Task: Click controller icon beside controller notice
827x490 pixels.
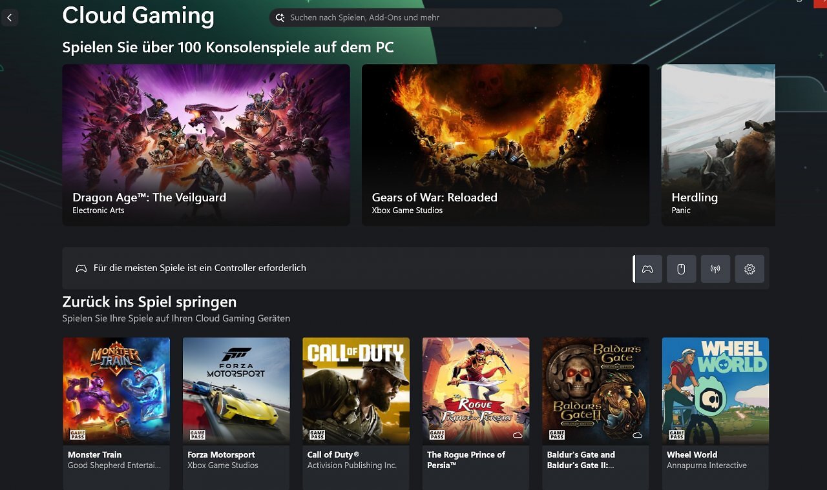Action: [x=81, y=268]
